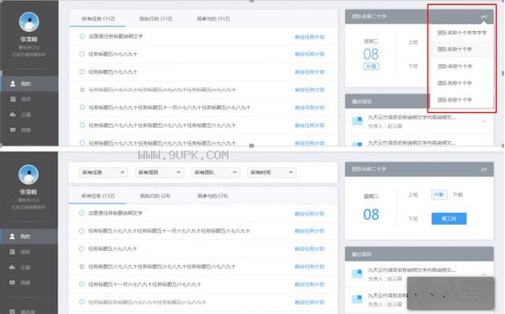Click 团队名称二十字 header in upper mockup
The image size is (505, 314).
[x=369, y=16]
